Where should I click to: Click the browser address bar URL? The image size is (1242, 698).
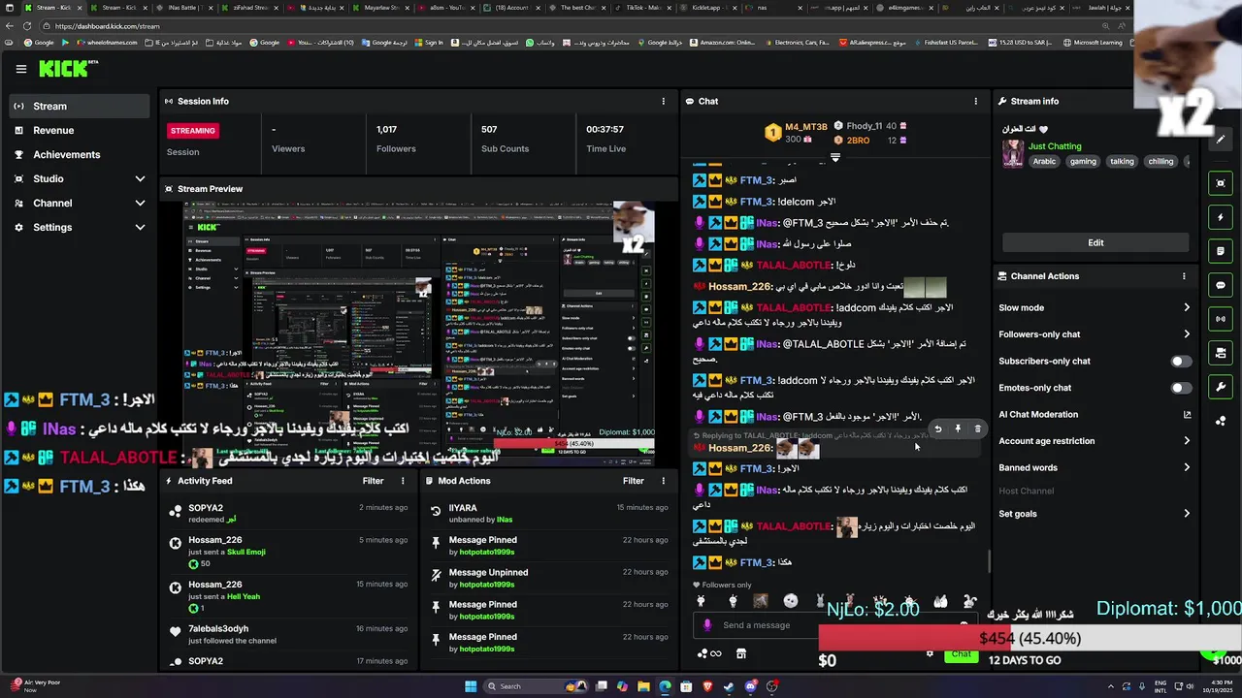(x=107, y=26)
